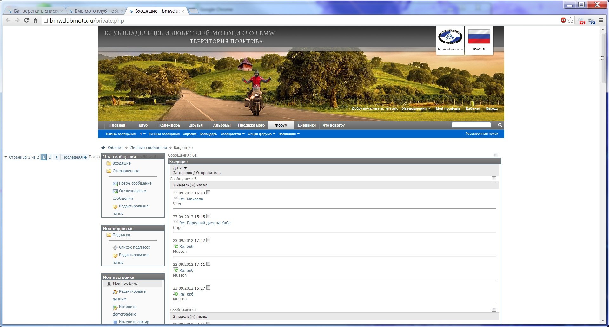Go to Продажа мото menu item
Image resolution: width=609 pixels, height=327 pixels.
tap(251, 125)
